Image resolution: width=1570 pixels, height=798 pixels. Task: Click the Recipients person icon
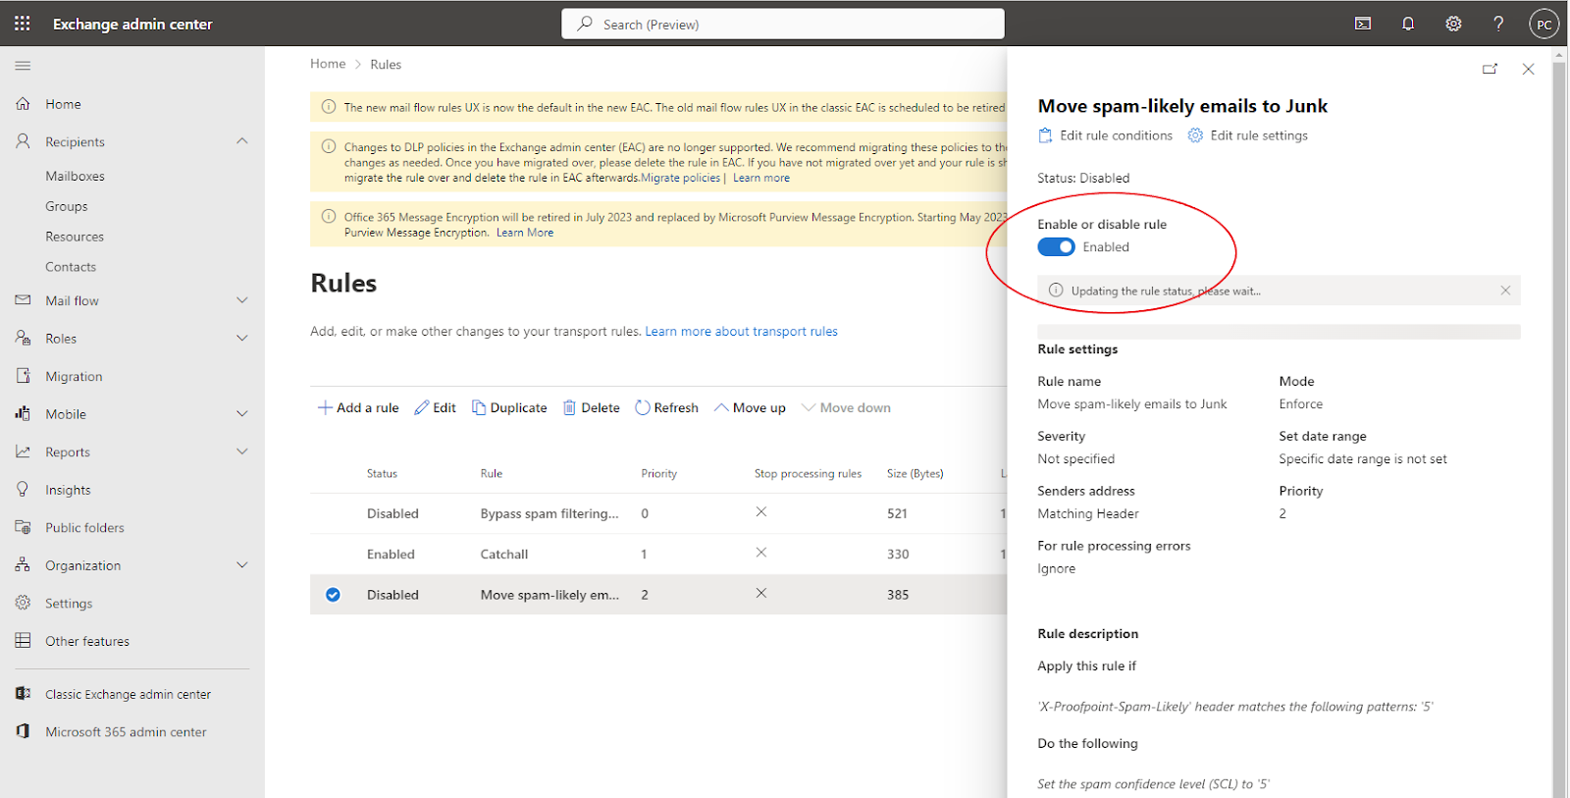[x=23, y=141]
